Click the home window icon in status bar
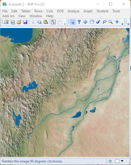 (x=110, y=161)
